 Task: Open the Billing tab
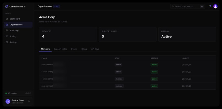click(84, 49)
